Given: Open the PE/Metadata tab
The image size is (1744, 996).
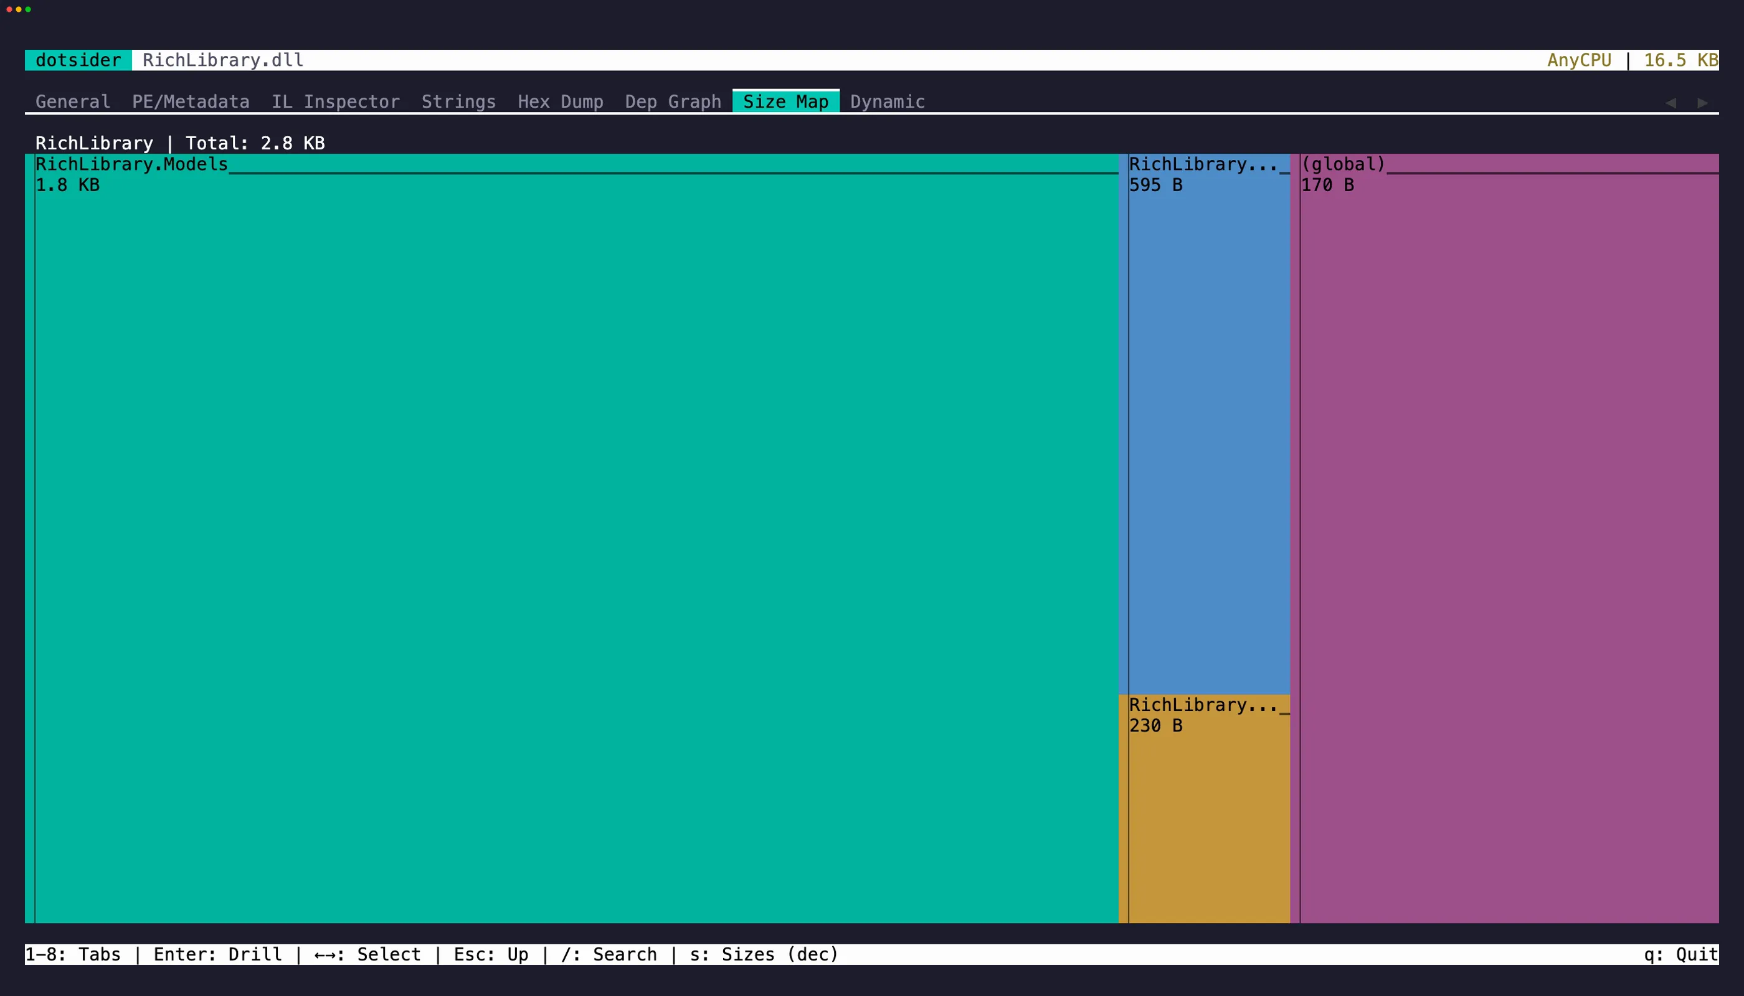Looking at the screenshot, I should point(190,101).
